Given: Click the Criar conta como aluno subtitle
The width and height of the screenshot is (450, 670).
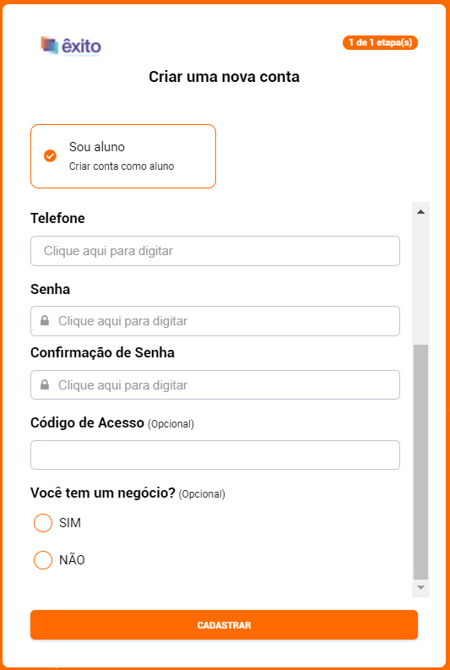Looking at the screenshot, I should click(122, 166).
